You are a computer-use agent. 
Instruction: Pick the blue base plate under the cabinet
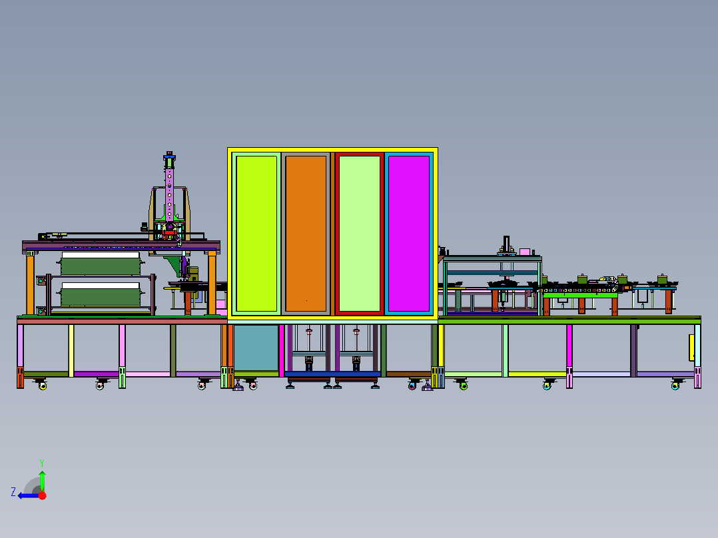[x=332, y=374]
